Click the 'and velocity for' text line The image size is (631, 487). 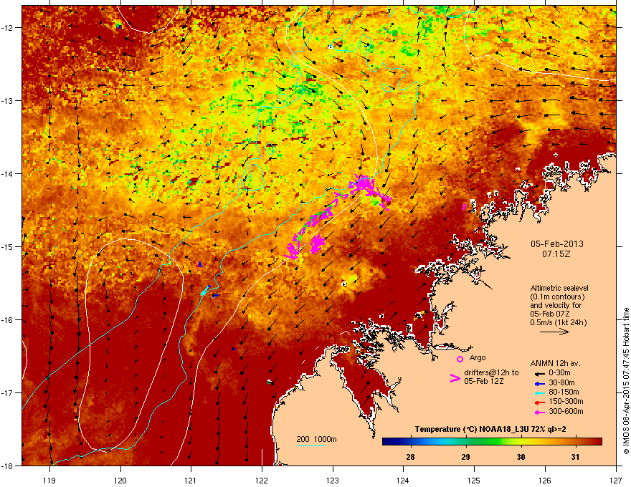[x=556, y=305]
